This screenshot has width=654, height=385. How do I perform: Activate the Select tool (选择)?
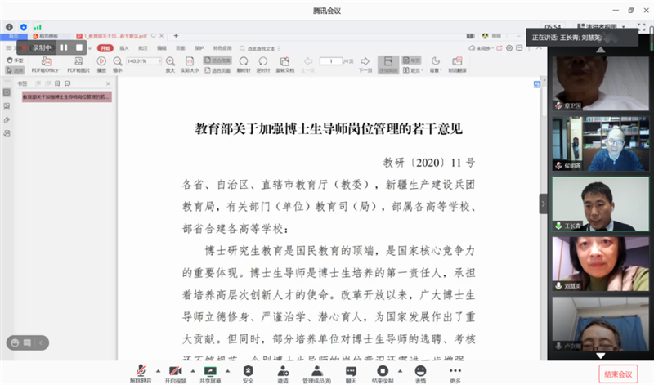(x=15, y=70)
